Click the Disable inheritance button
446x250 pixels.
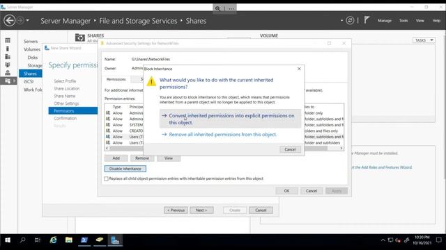pyautogui.click(x=125, y=169)
